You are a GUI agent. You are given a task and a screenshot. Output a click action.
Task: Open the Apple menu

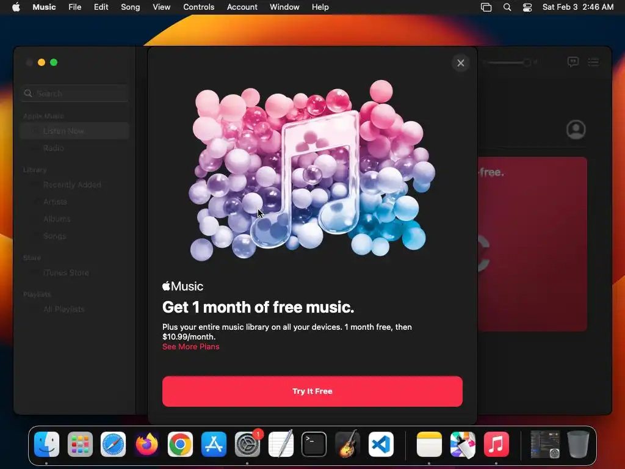pos(16,7)
